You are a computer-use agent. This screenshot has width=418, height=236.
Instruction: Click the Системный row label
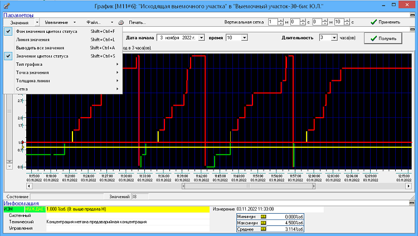coord(20,215)
